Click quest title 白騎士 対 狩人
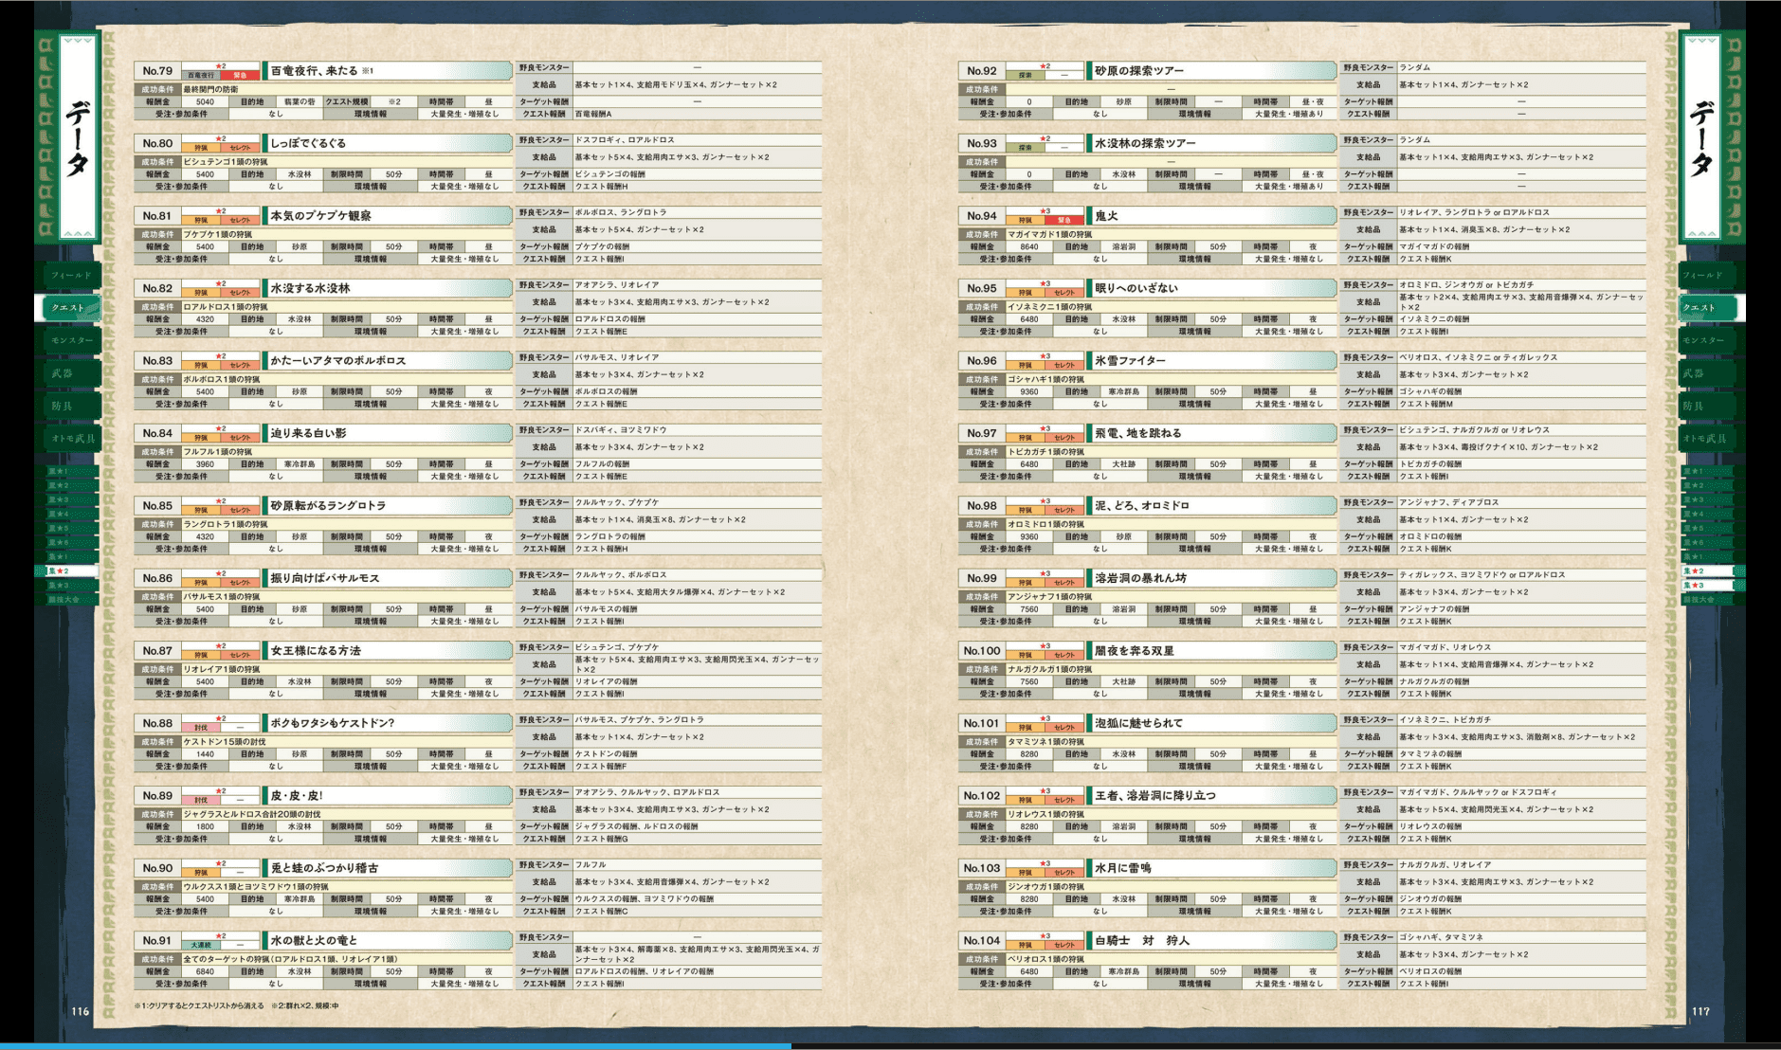The width and height of the screenshot is (1781, 1050). click(x=1141, y=941)
